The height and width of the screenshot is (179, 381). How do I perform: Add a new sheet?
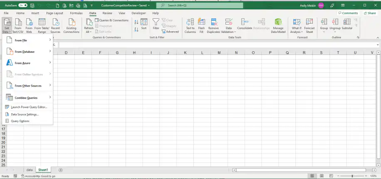point(61,170)
